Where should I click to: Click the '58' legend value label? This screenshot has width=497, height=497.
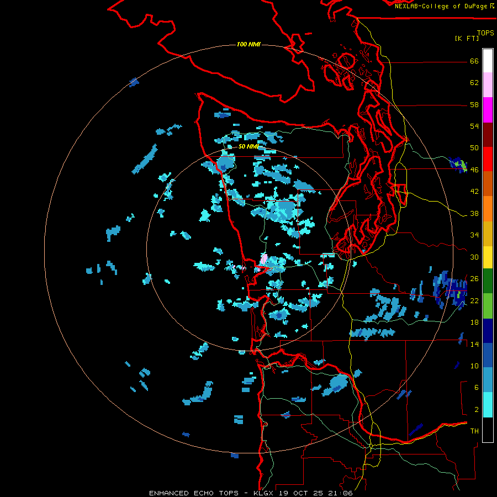(x=474, y=104)
